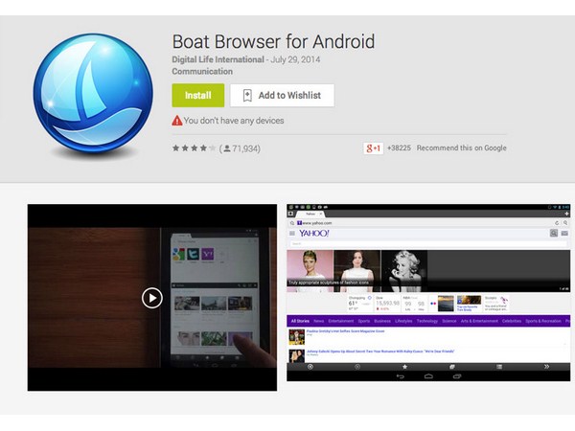Click the star rating display
Viewport: 575px width, 431px height.
[x=193, y=148]
